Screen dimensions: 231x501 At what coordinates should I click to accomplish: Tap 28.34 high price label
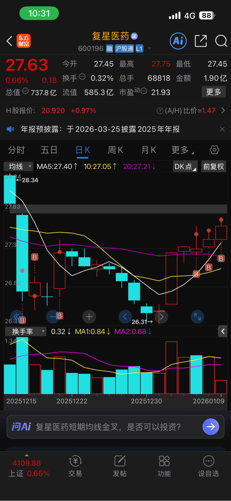(x=30, y=180)
